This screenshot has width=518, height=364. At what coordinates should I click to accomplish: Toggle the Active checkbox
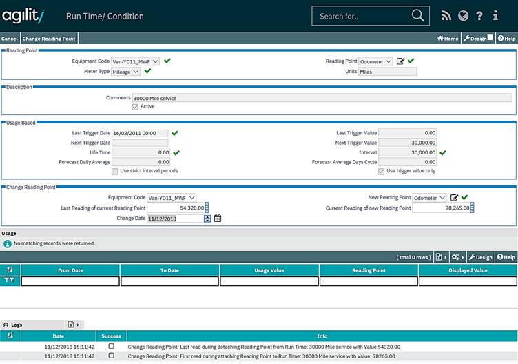pyautogui.click(x=135, y=107)
